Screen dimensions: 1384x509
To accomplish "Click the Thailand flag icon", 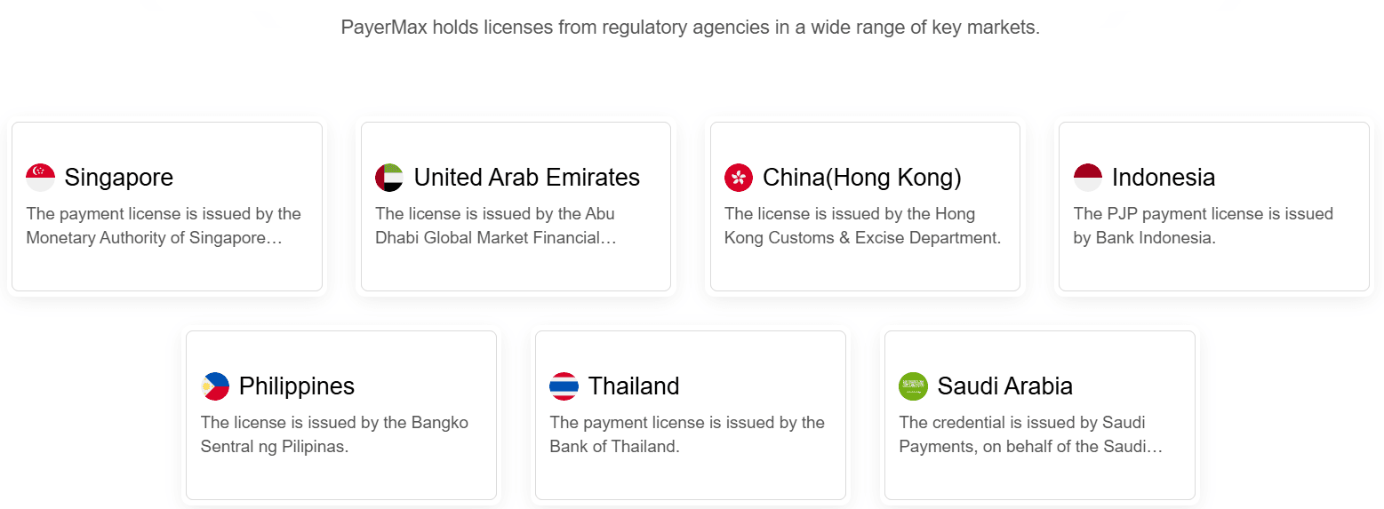I will [x=564, y=386].
